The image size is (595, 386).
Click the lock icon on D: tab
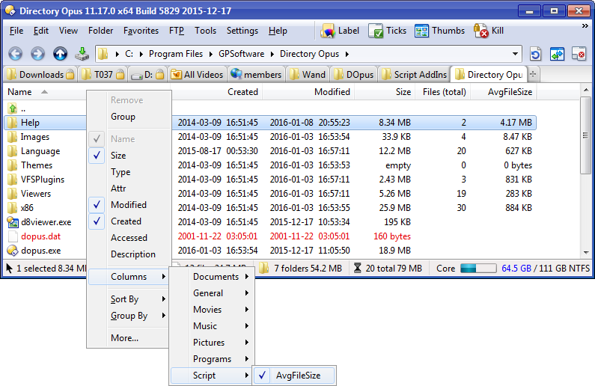160,74
